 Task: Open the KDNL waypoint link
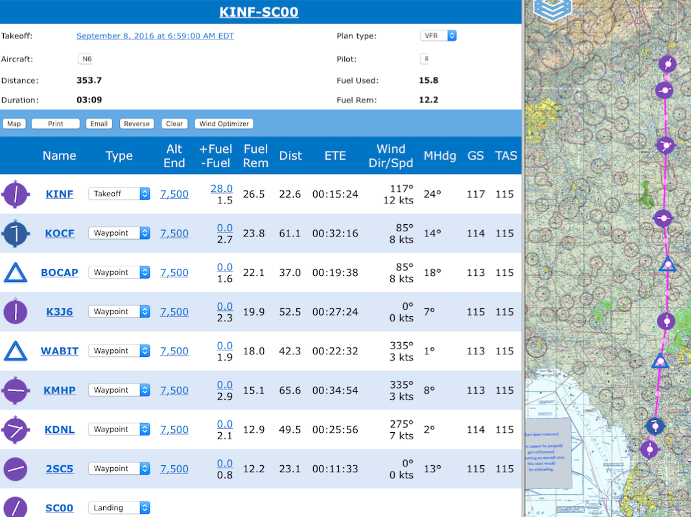[x=60, y=430]
